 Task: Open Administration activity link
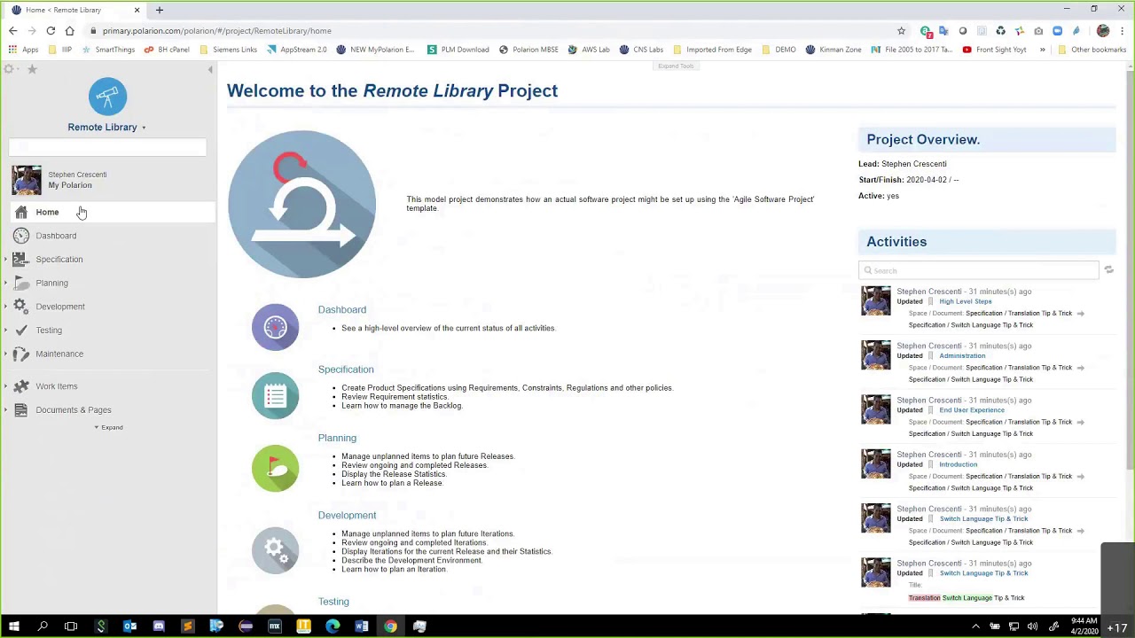pos(962,356)
